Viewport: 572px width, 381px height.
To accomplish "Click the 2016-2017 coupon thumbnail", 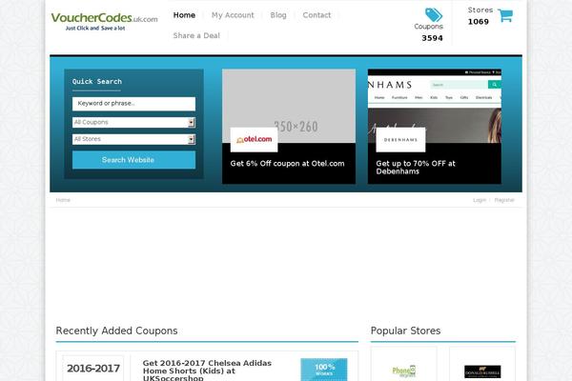I will click(93, 369).
